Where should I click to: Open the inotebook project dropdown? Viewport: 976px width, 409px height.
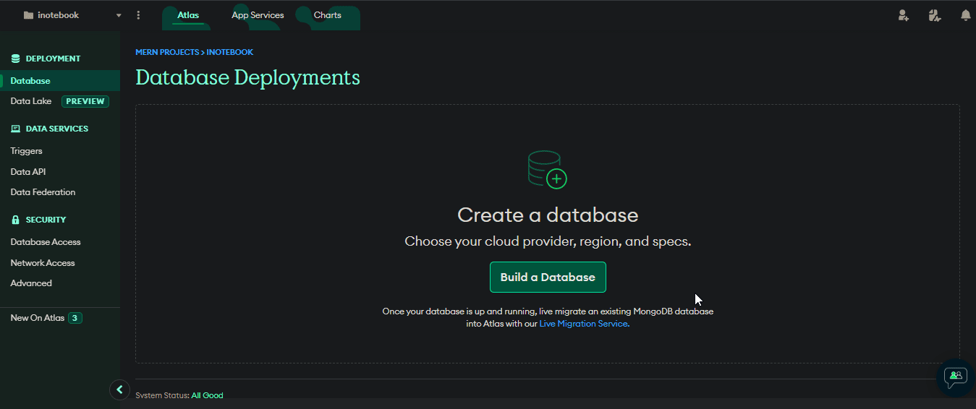pyautogui.click(x=72, y=15)
